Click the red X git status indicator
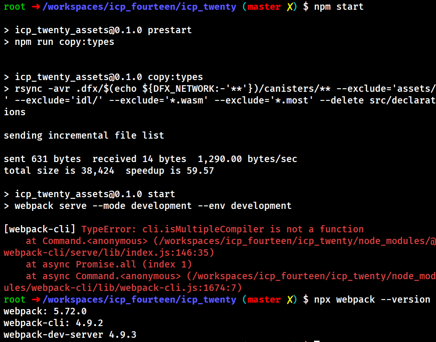 290,7
